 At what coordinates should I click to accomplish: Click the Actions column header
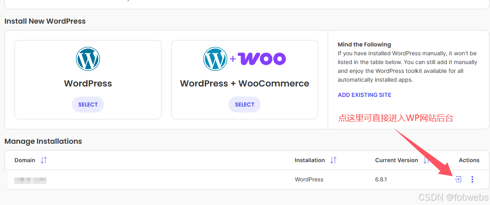pos(469,160)
